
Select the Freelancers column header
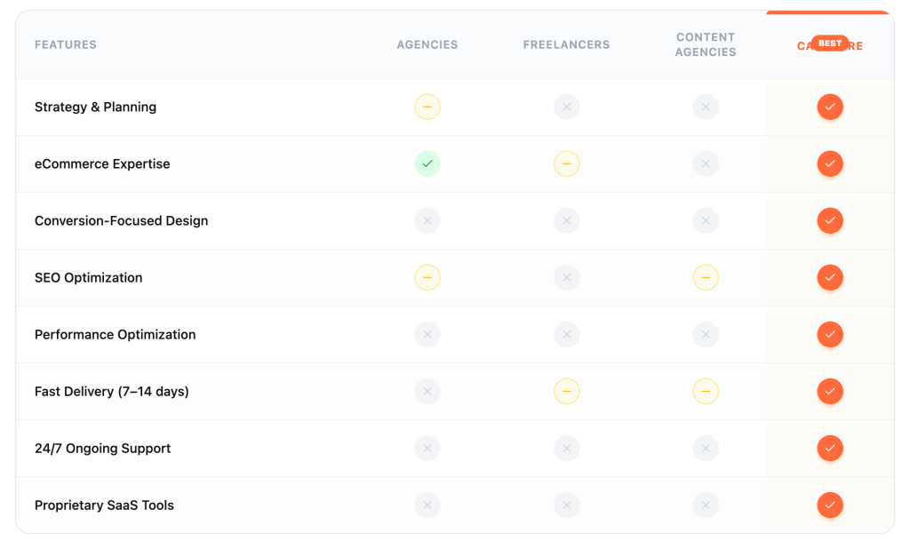pyautogui.click(x=567, y=45)
